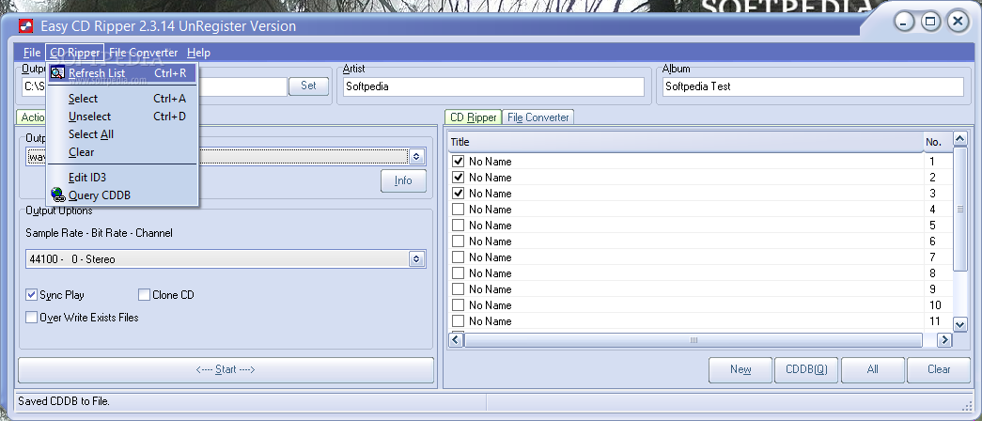Open the File menu

pyautogui.click(x=32, y=53)
